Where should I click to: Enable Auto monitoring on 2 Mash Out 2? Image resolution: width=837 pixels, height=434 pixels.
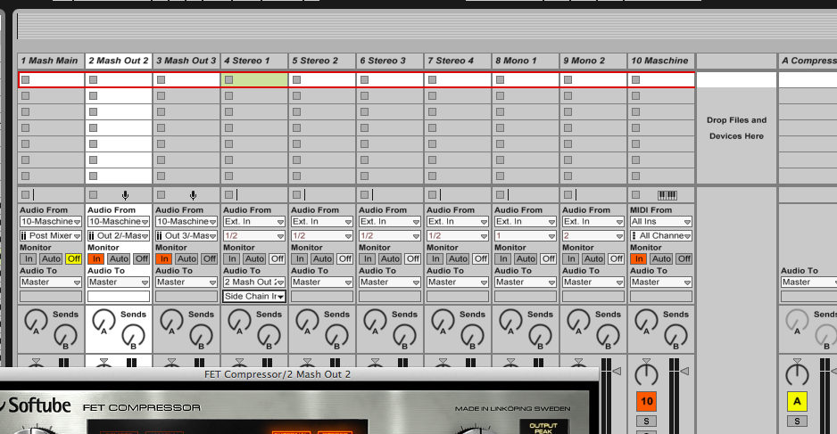pos(119,258)
